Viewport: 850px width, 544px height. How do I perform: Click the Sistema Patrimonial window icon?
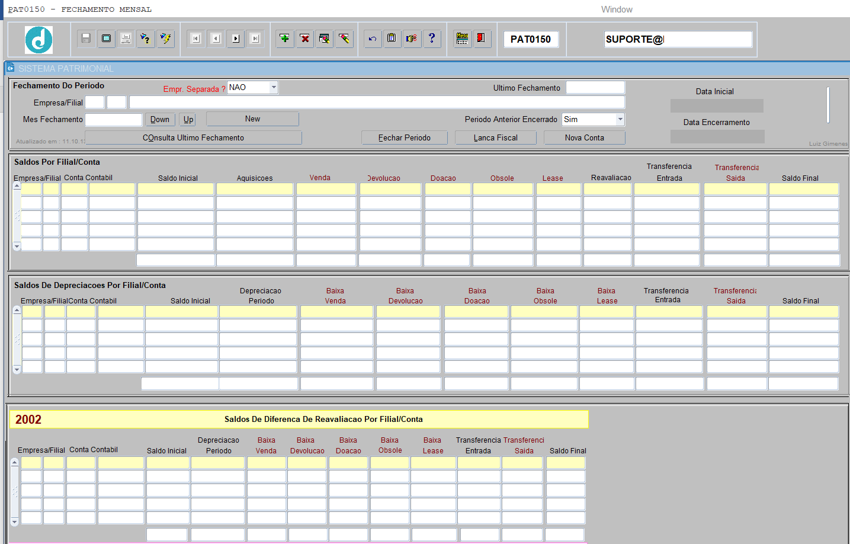click(x=11, y=68)
